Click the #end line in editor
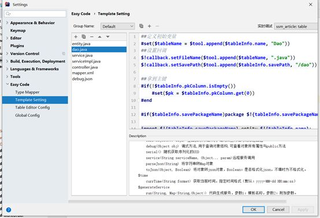Screen dimensions: 320x218 146,100
